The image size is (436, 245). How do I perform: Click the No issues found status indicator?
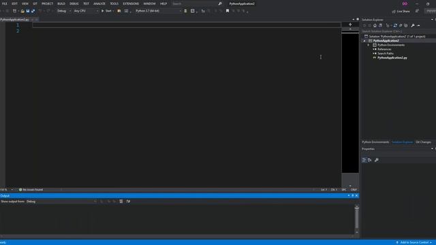31,190
